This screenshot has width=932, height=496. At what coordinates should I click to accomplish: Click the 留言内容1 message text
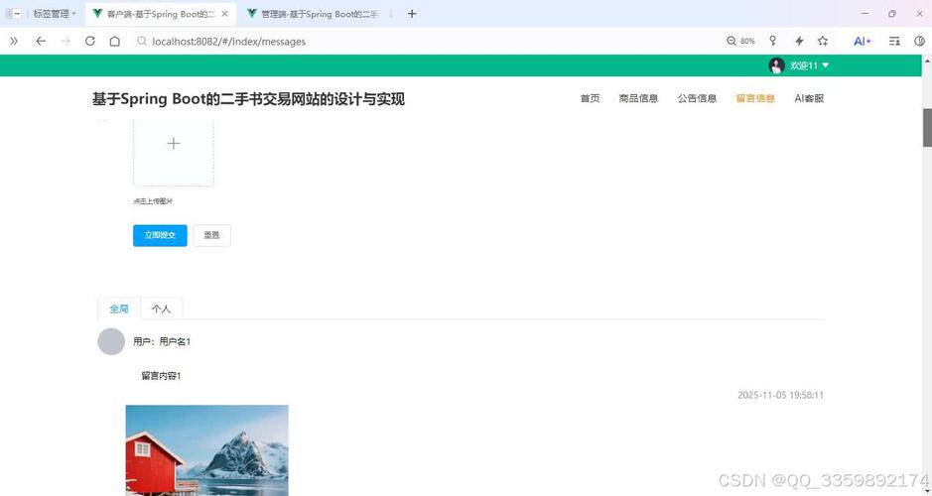[161, 376]
